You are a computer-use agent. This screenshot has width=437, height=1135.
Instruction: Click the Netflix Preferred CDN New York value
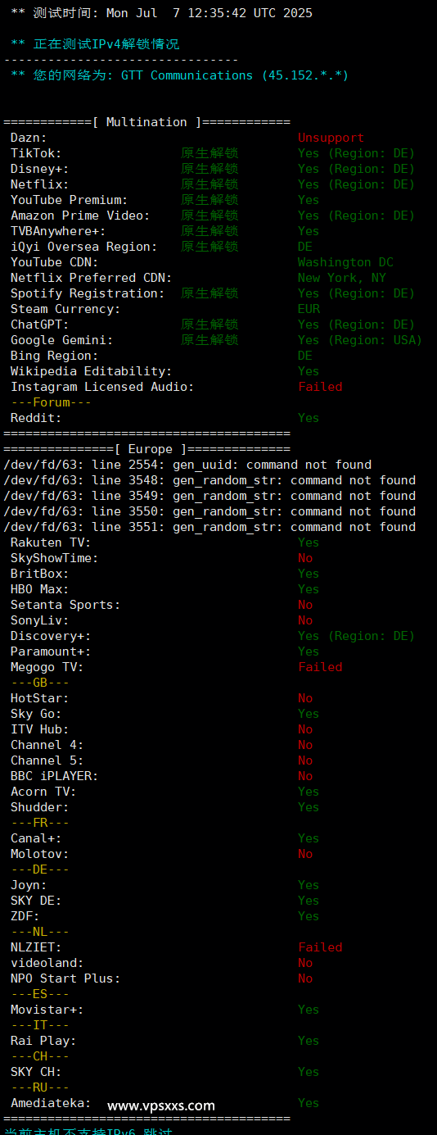[x=341, y=278]
